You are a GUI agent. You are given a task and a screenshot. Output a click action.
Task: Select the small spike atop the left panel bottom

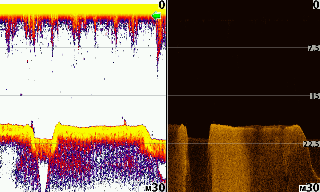click(124, 121)
